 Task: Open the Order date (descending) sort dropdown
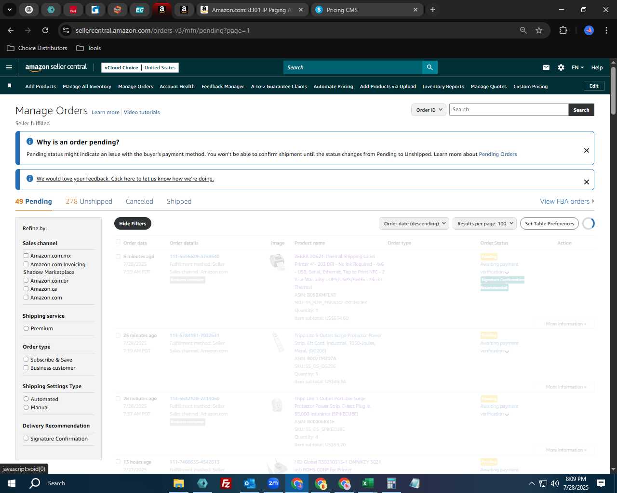(x=414, y=223)
